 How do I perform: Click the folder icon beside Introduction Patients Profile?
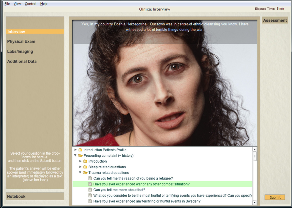pyautogui.click(x=80, y=150)
